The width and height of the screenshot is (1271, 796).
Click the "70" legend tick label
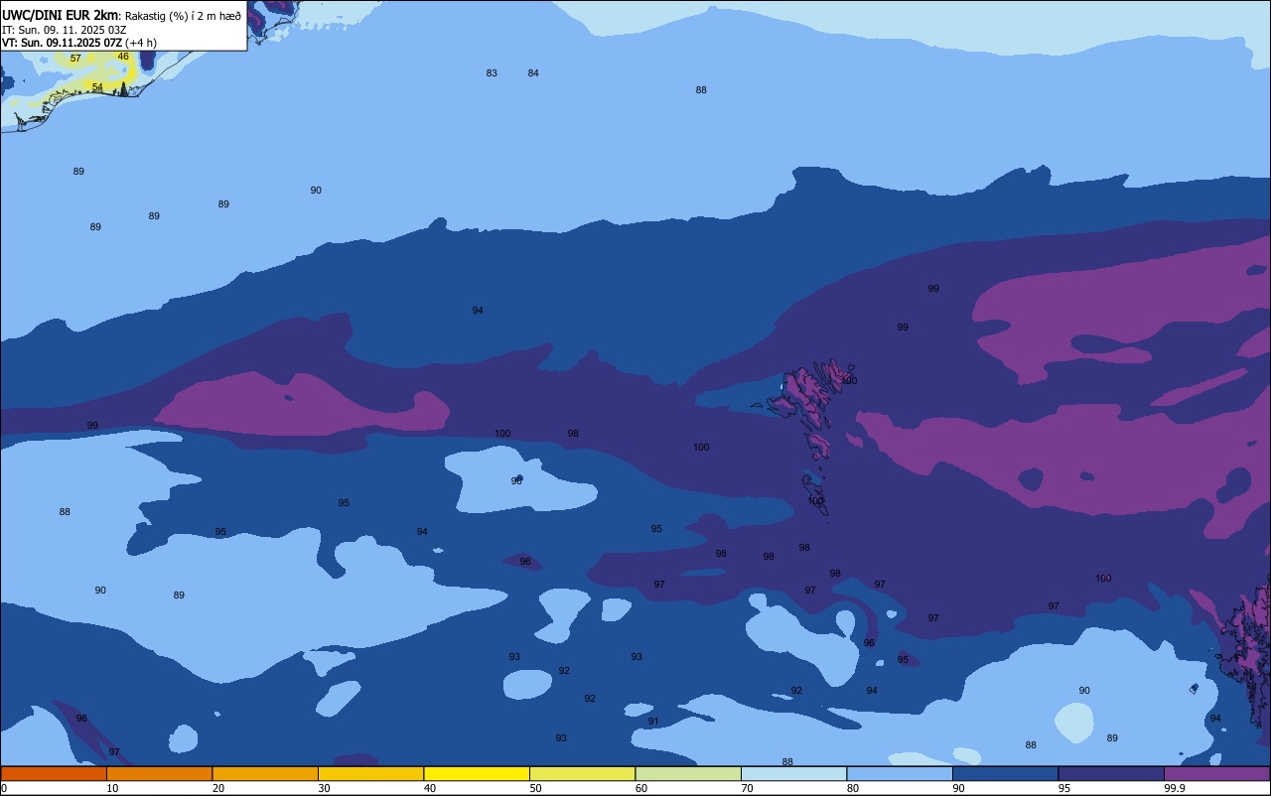click(747, 788)
